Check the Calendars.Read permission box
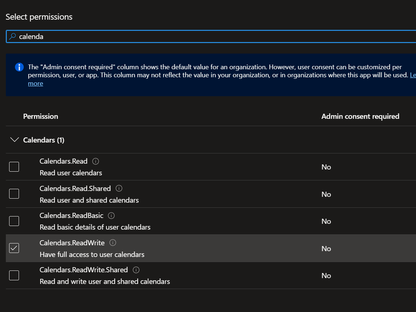 pos(14,167)
